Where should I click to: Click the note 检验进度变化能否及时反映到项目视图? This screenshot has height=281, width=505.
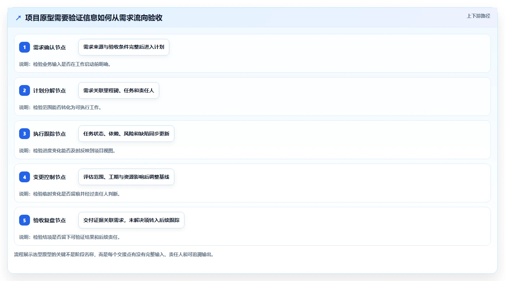(x=68, y=151)
